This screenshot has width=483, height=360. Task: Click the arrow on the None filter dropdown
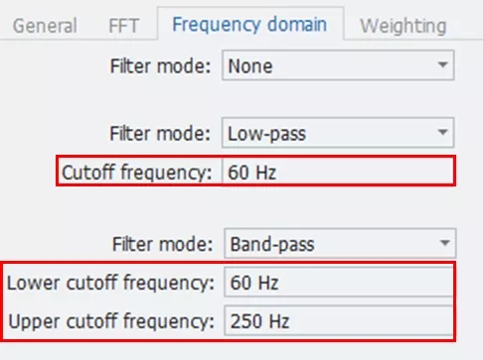(x=442, y=64)
